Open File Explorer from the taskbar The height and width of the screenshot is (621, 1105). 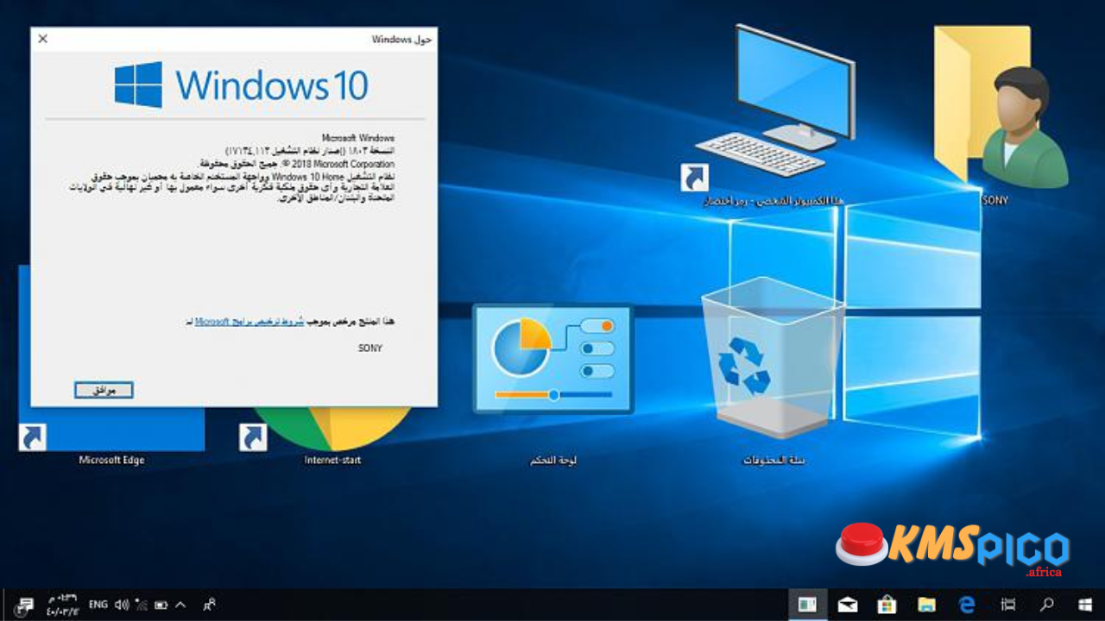926,605
